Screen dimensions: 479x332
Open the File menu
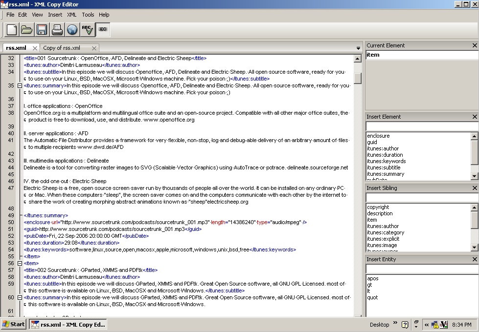pyautogui.click(x=10, y=15)
